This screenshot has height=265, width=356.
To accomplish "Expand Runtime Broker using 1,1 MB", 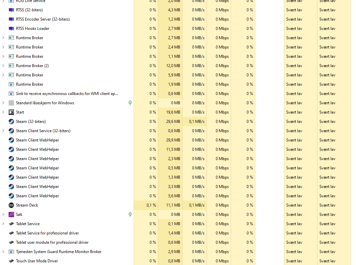I will coord(3,56).
